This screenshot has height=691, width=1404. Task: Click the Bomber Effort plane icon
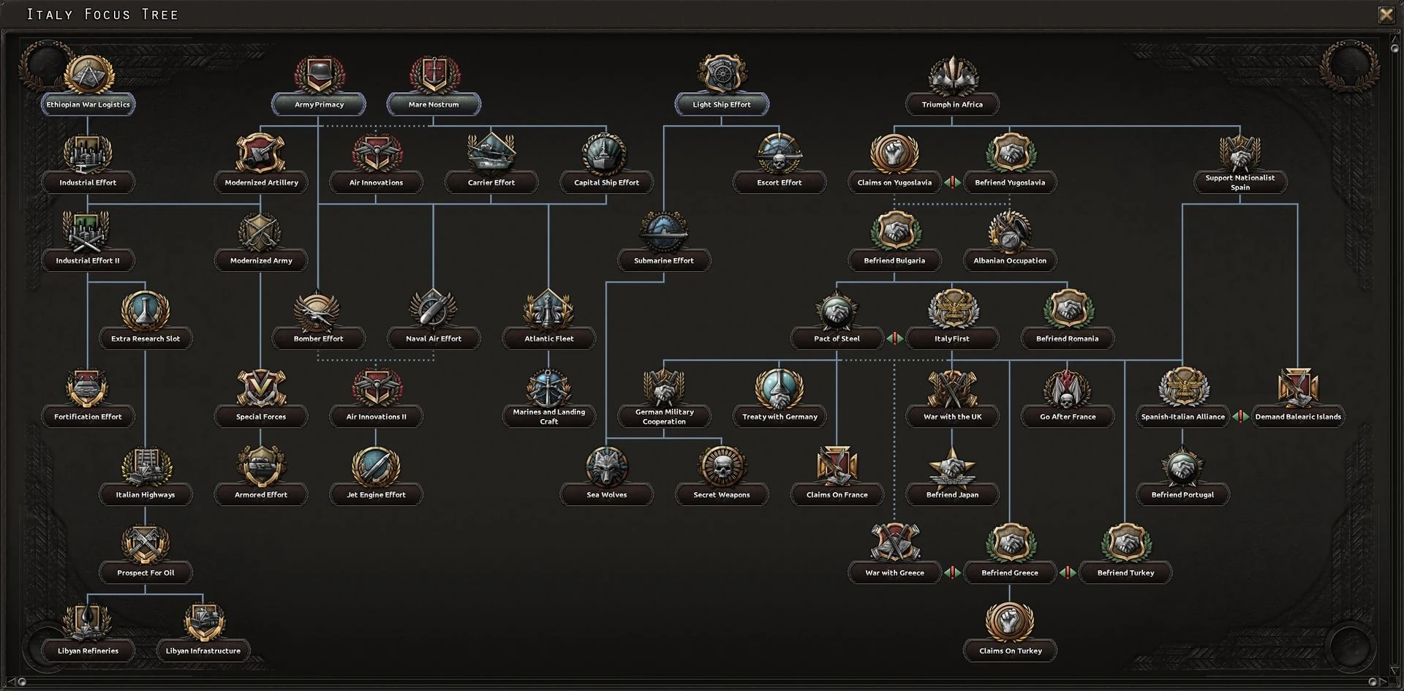pos(318,310)
